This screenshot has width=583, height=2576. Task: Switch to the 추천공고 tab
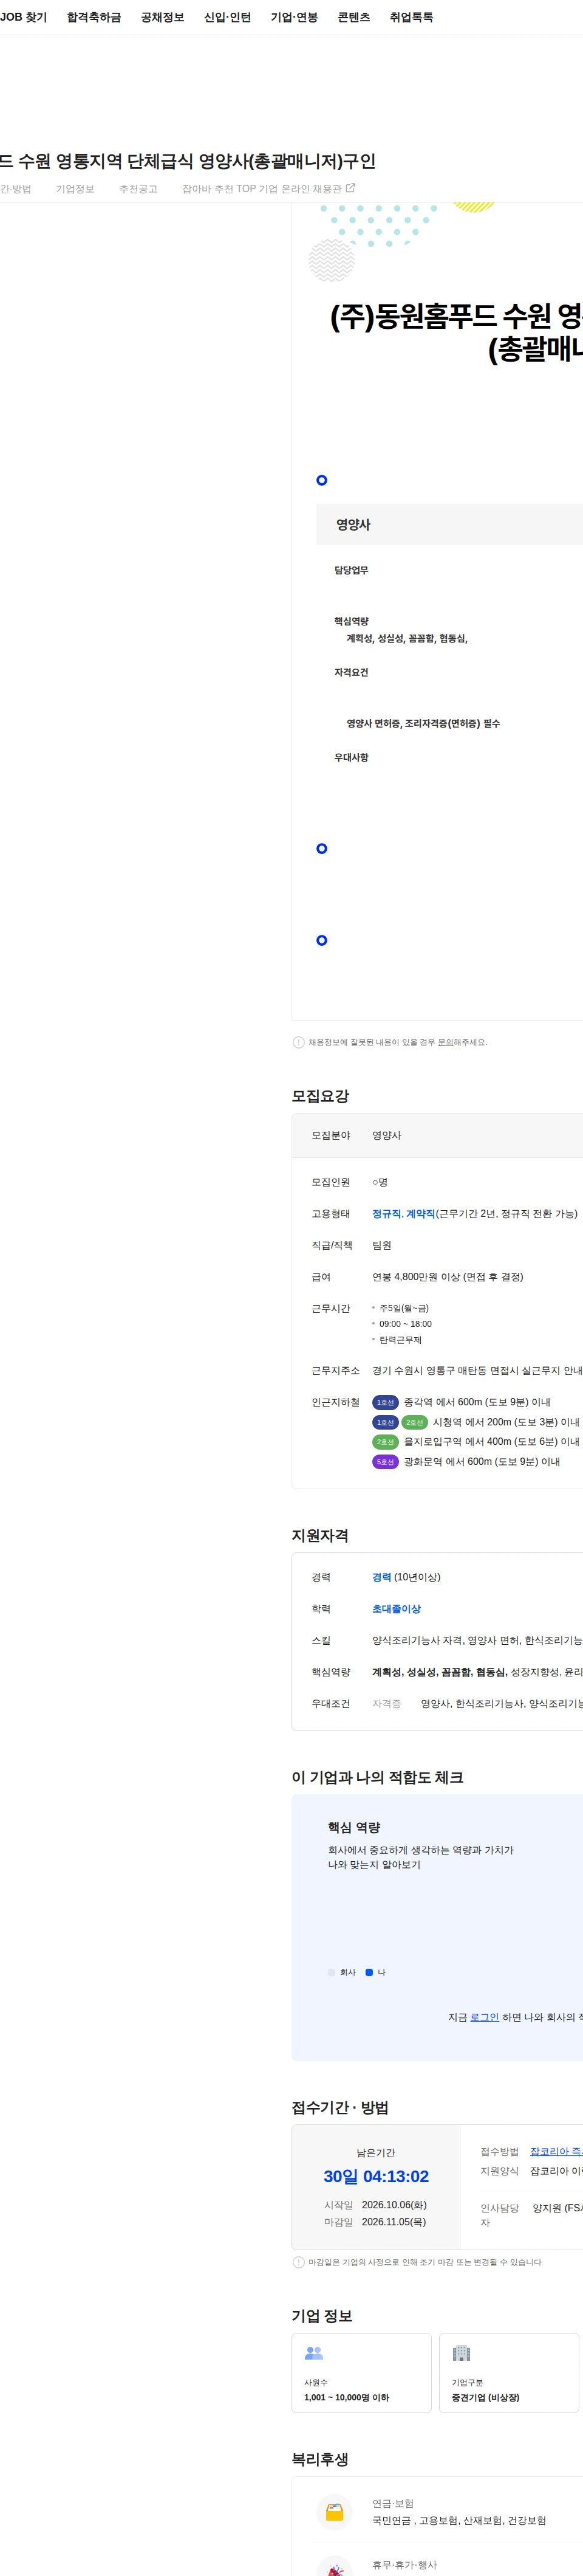pyautogui.click(x=138, y=189)
